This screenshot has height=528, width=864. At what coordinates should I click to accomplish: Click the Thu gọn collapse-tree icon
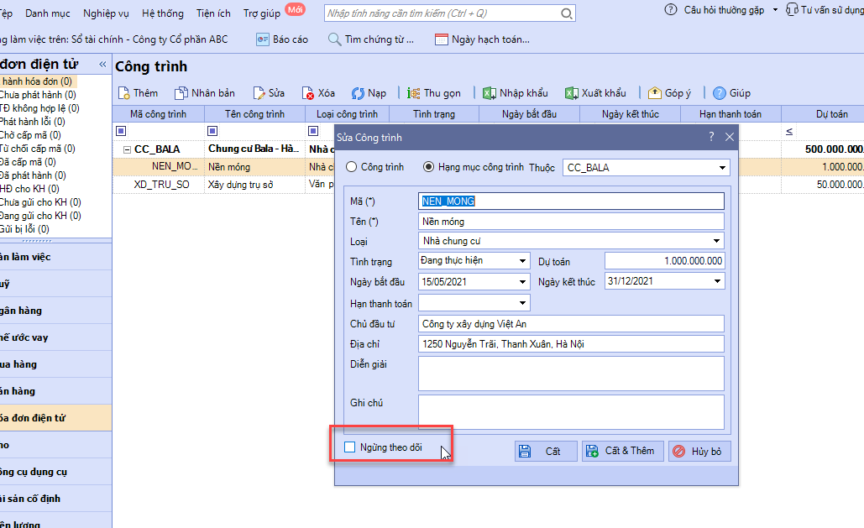pos(413,93)
